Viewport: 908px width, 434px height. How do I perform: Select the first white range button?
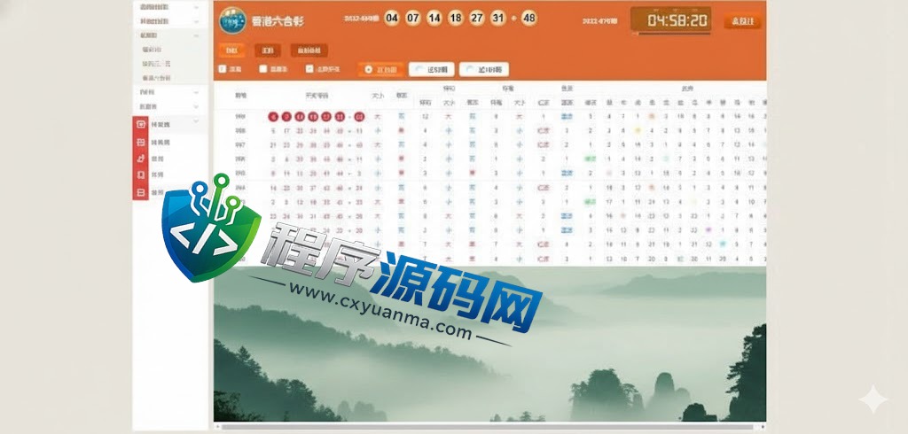click(432, 69)
